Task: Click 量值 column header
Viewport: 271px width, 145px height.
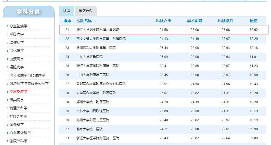Action: [253, 21]
